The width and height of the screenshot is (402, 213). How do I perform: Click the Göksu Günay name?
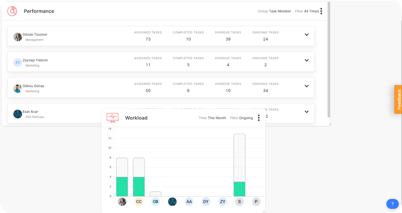click(33, 86)
